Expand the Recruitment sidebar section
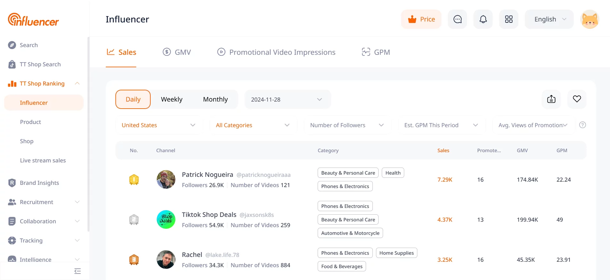The height and width of the screenshot is (280, 610). coord(44,202)
